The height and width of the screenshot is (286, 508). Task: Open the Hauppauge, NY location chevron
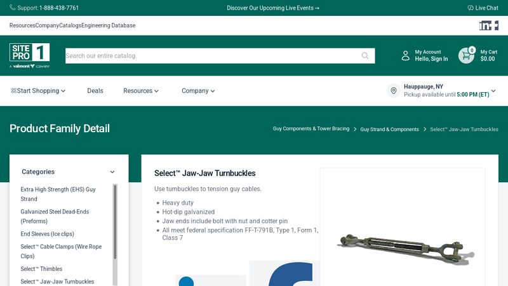(x=493, y=91)
